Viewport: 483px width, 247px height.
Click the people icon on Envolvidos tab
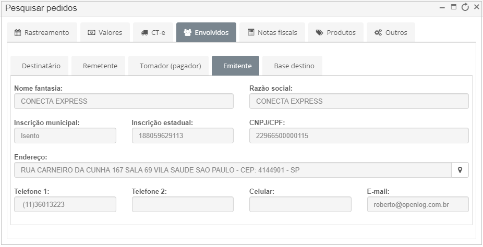[188, 32]
